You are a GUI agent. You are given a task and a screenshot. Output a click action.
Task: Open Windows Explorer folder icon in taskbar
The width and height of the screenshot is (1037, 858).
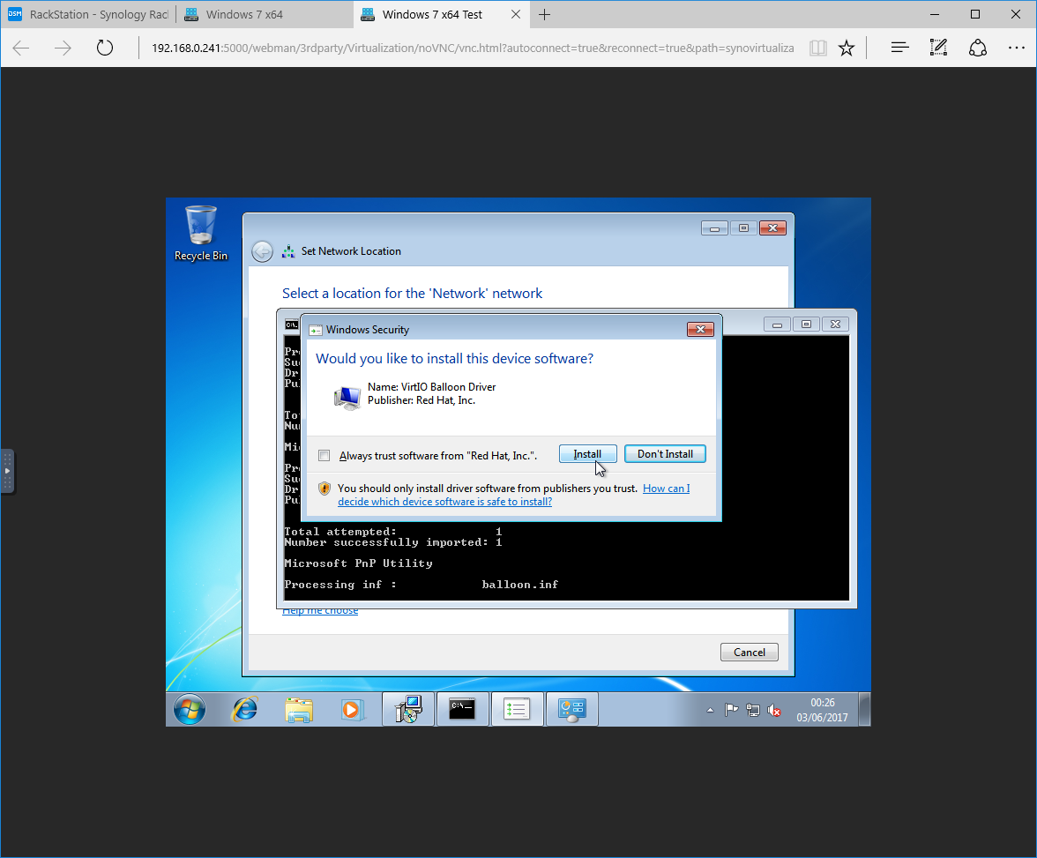299,710
